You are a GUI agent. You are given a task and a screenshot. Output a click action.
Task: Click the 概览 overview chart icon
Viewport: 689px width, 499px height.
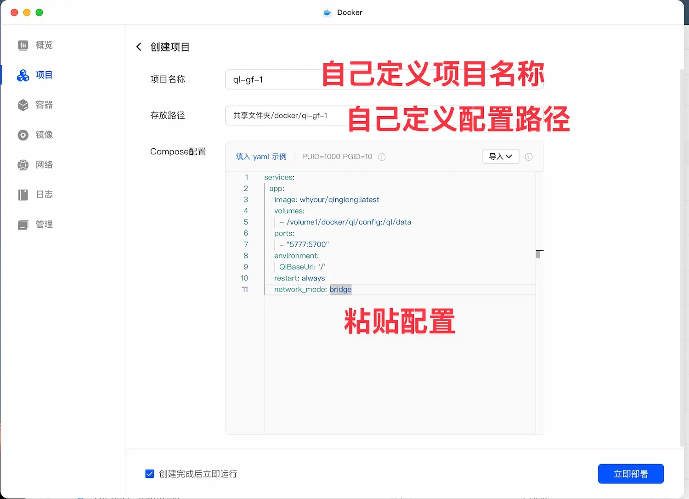tap(23, 45)
